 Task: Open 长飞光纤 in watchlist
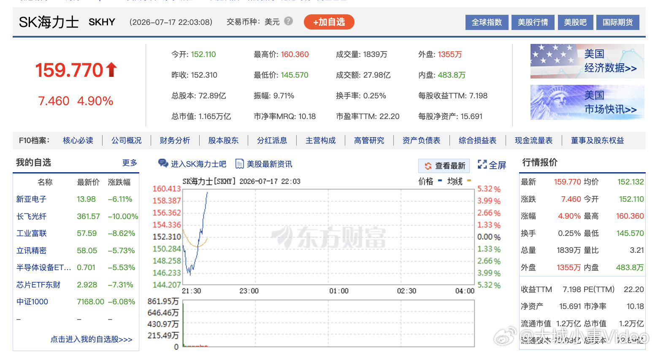[31, 217]
